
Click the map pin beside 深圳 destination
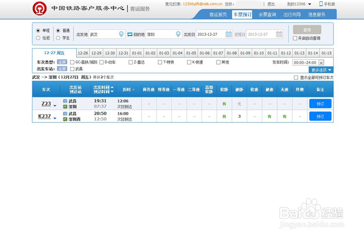(x=178, y=34)
